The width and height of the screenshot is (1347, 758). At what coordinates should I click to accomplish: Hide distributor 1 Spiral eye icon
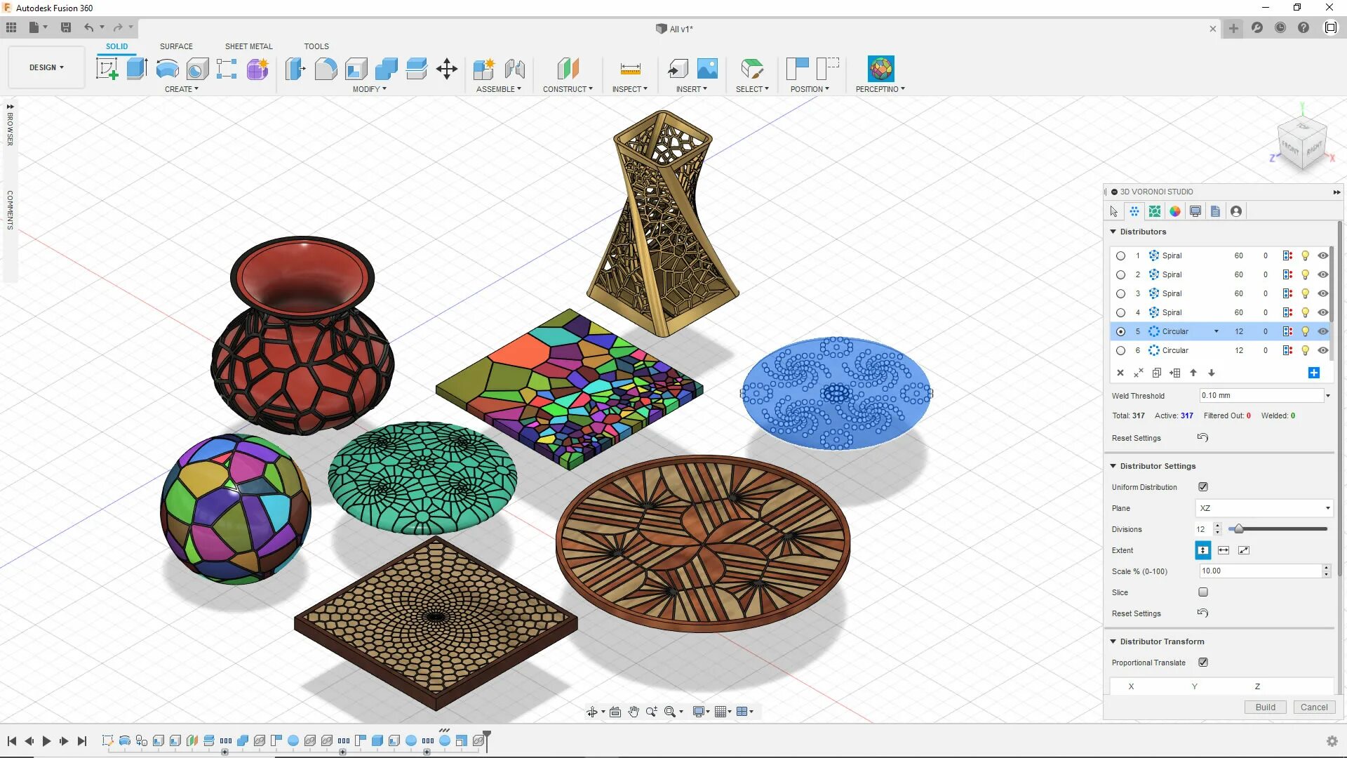1322,255
